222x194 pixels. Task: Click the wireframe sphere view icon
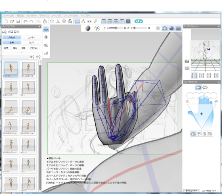tap(158, 28)
